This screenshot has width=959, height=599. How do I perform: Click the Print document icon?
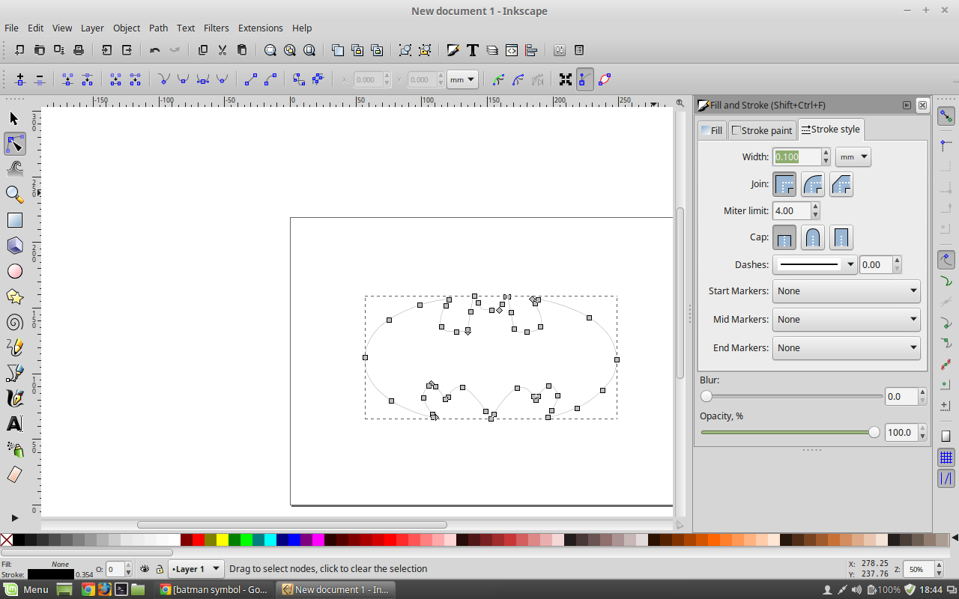pos(78,50)
